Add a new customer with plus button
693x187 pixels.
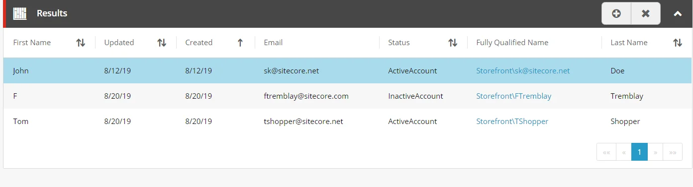coord(616,13)
